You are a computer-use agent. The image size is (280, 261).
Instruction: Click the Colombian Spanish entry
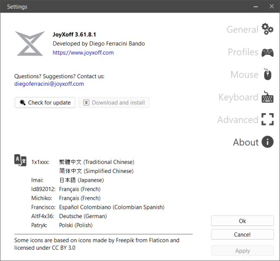[x=112, y=207]
